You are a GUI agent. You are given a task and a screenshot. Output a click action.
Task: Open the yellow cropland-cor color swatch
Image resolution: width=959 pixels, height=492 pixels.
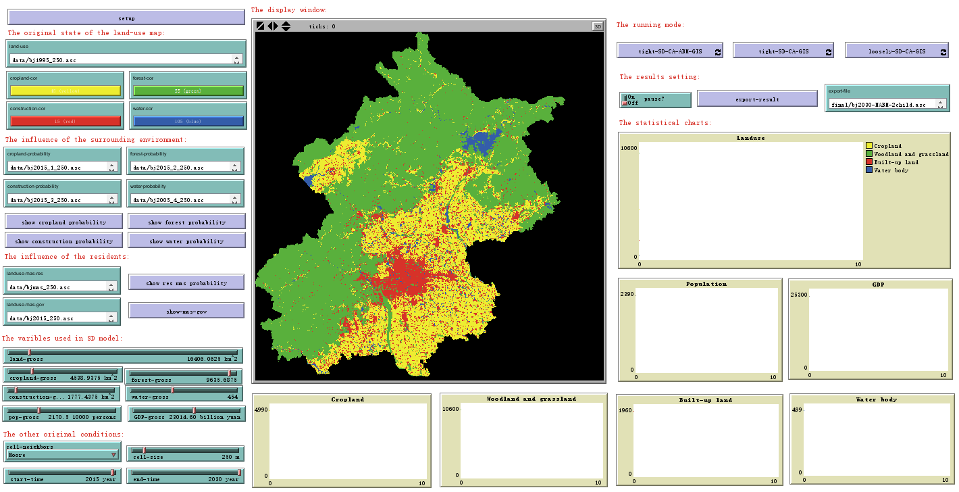click(x=65, y=91)
